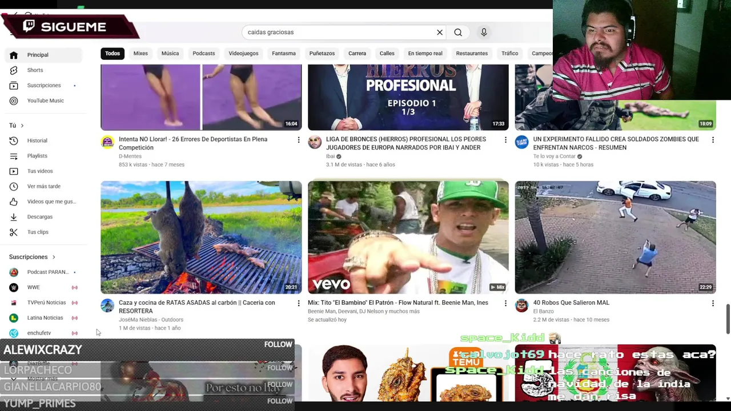Select the Podcasts filter chip

tap(204, 54)
